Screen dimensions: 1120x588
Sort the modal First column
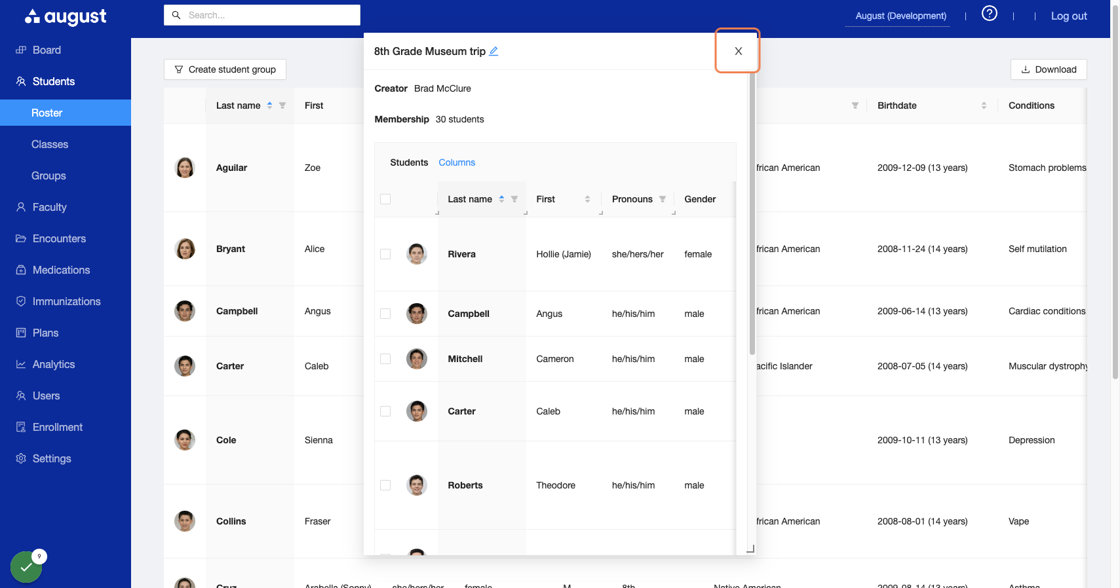click(x=587, y=199)
